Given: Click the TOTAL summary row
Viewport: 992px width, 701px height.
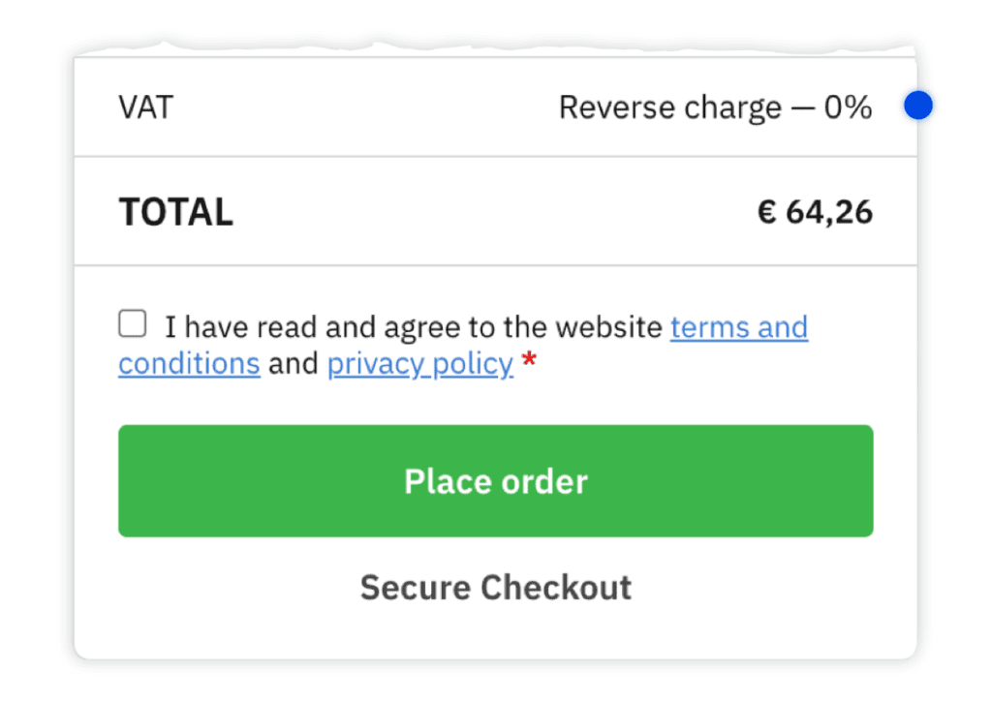Looking at the screenshot, I should click(496, 211).
